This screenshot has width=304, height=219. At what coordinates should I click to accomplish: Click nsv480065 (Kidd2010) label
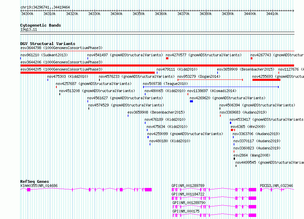tap(165, 91)
